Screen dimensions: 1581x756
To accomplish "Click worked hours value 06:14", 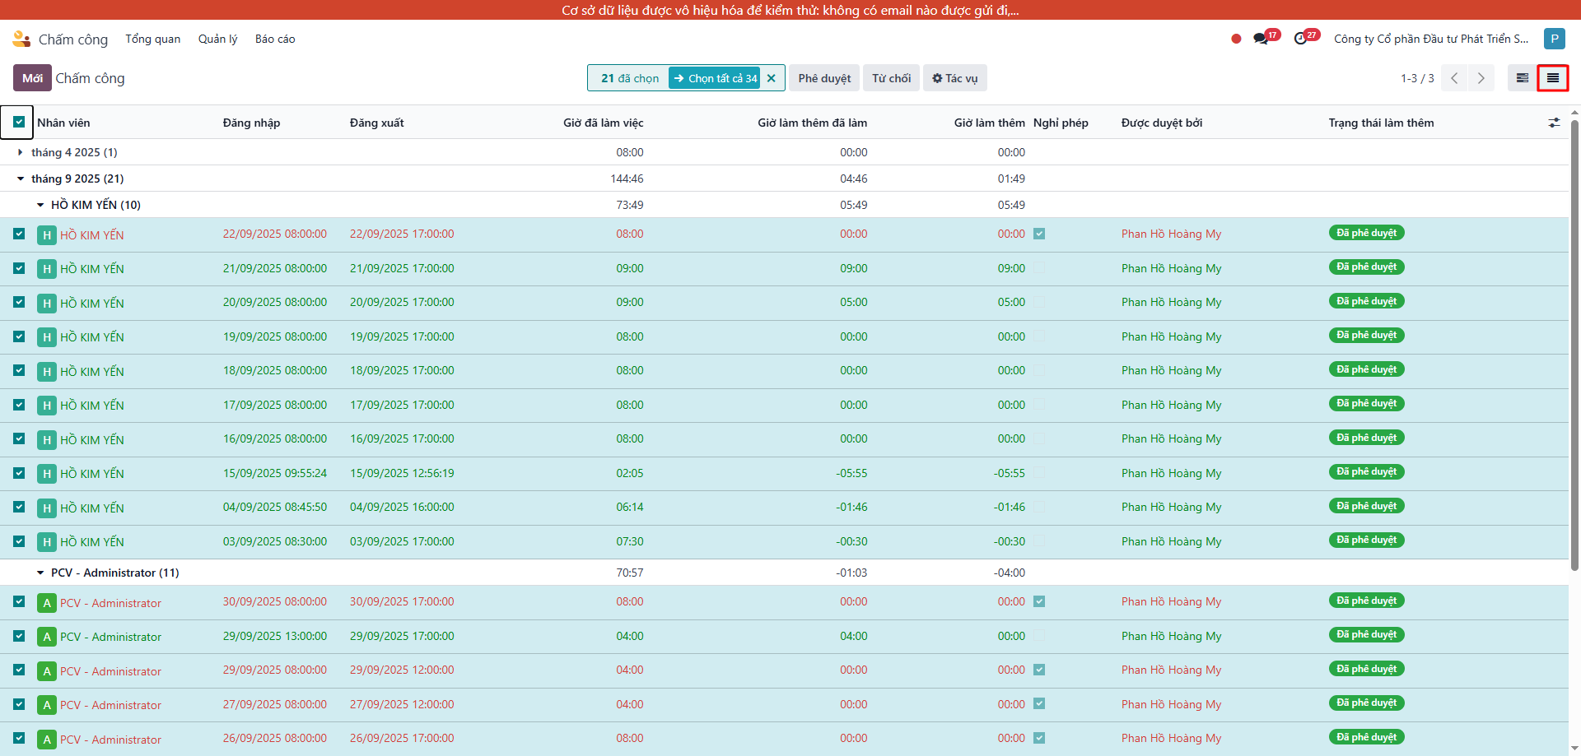I will click(x=630, y=507).
